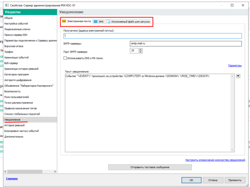
Task: Open the Справка help link
Action: pos(12,179)
